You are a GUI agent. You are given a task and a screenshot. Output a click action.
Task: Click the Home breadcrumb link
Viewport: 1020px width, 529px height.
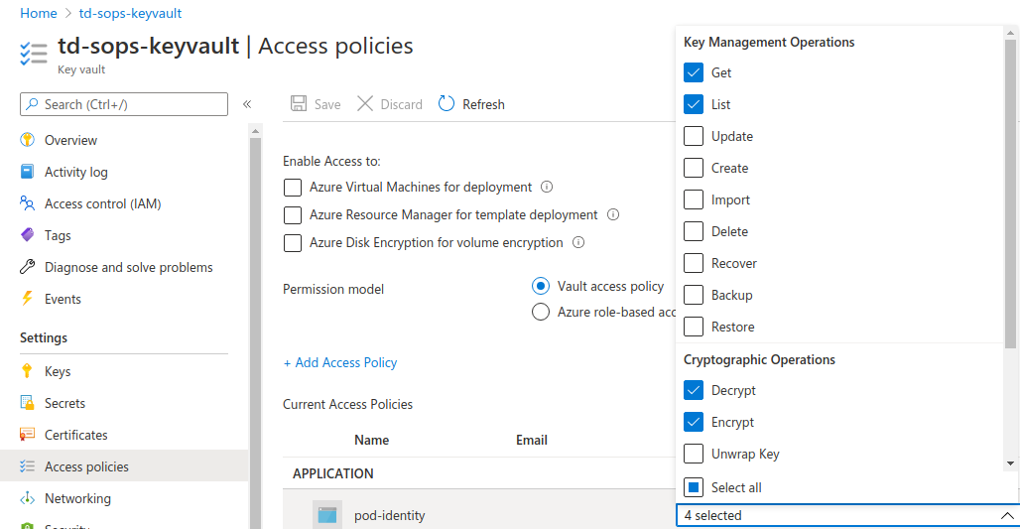39,13
